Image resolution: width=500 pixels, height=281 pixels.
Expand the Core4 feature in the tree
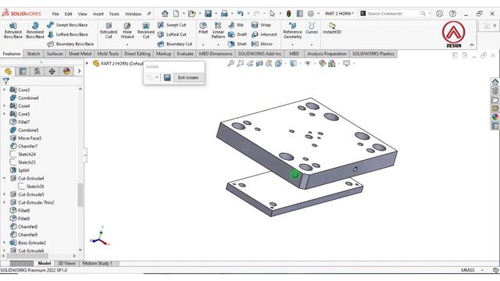pos(5,106)
